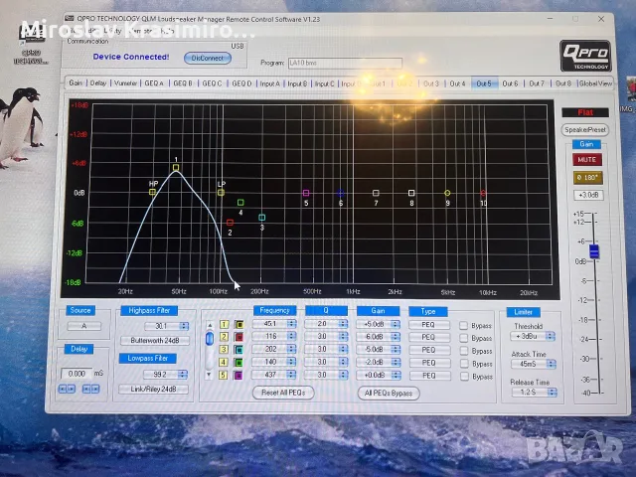
Task: Switch to the Gain tab
Action: click(x=76, y=82)
